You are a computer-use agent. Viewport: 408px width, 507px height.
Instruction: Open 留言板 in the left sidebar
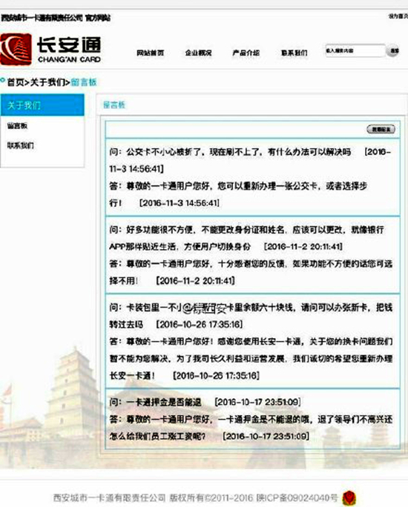pyautogui.click(x=18, y=126)
